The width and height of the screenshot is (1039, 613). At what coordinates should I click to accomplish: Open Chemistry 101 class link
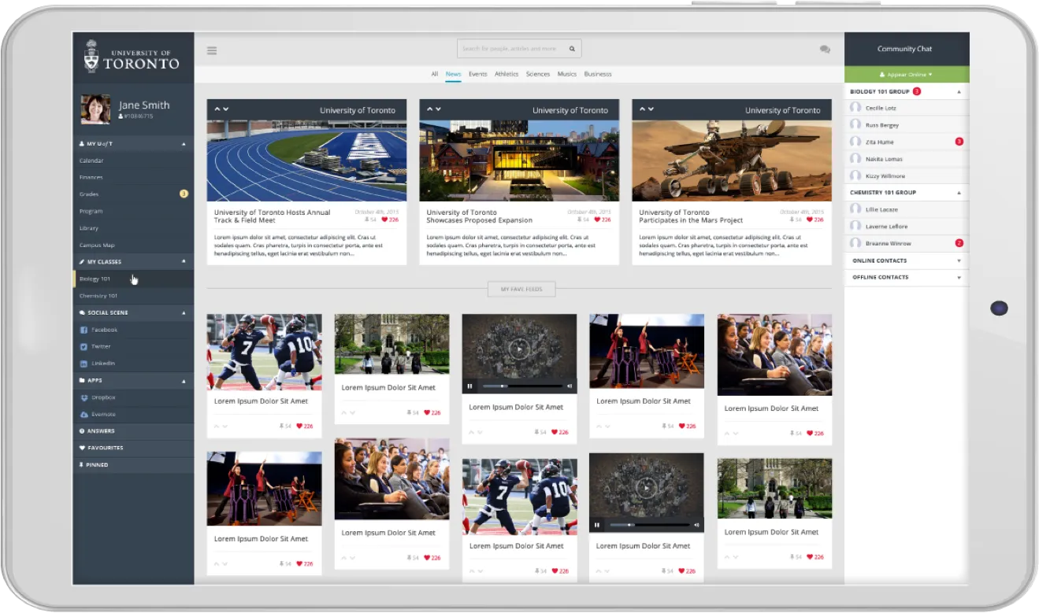(x=98, y=296)
